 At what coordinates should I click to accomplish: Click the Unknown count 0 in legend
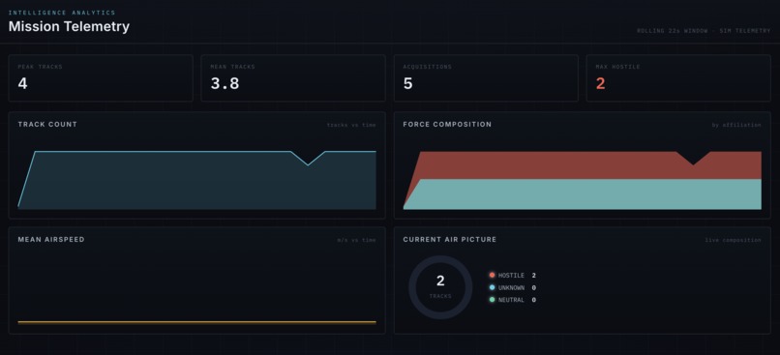point(534,287)
